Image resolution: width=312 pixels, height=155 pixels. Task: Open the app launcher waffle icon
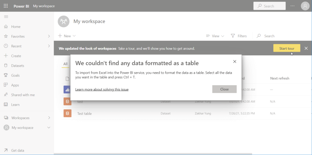(x=6, y=6)
